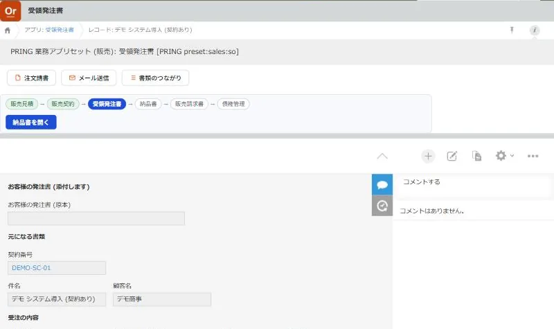The height and width of the screenshot is (329, 554).
Task: Click the PRING 業務アプリセット description text
Action: 125,51
